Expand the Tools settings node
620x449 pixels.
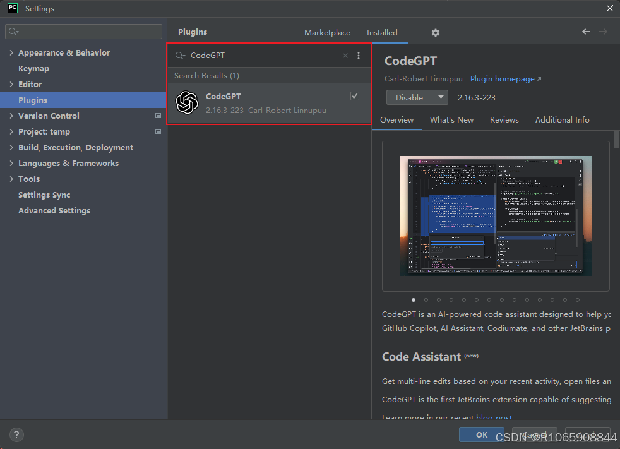pyautogui.click(x=11, y=179)
